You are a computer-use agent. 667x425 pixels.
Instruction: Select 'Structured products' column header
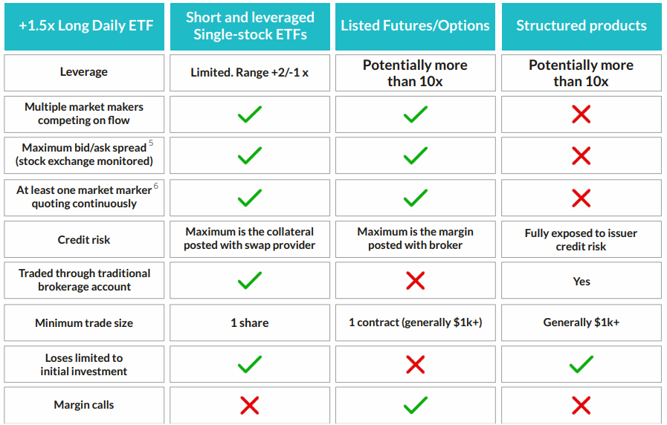click(581, 26)
